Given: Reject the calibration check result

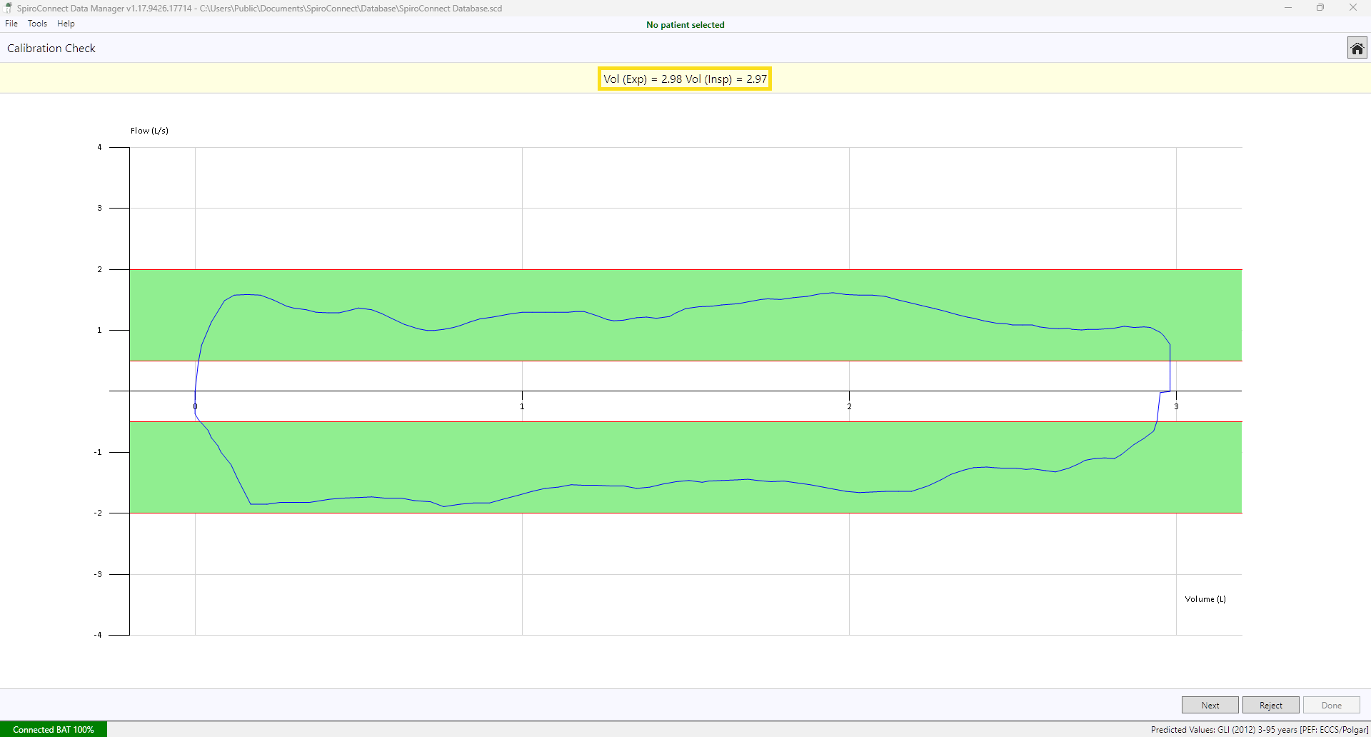Looking at the screenshot, I should 1270,705.
